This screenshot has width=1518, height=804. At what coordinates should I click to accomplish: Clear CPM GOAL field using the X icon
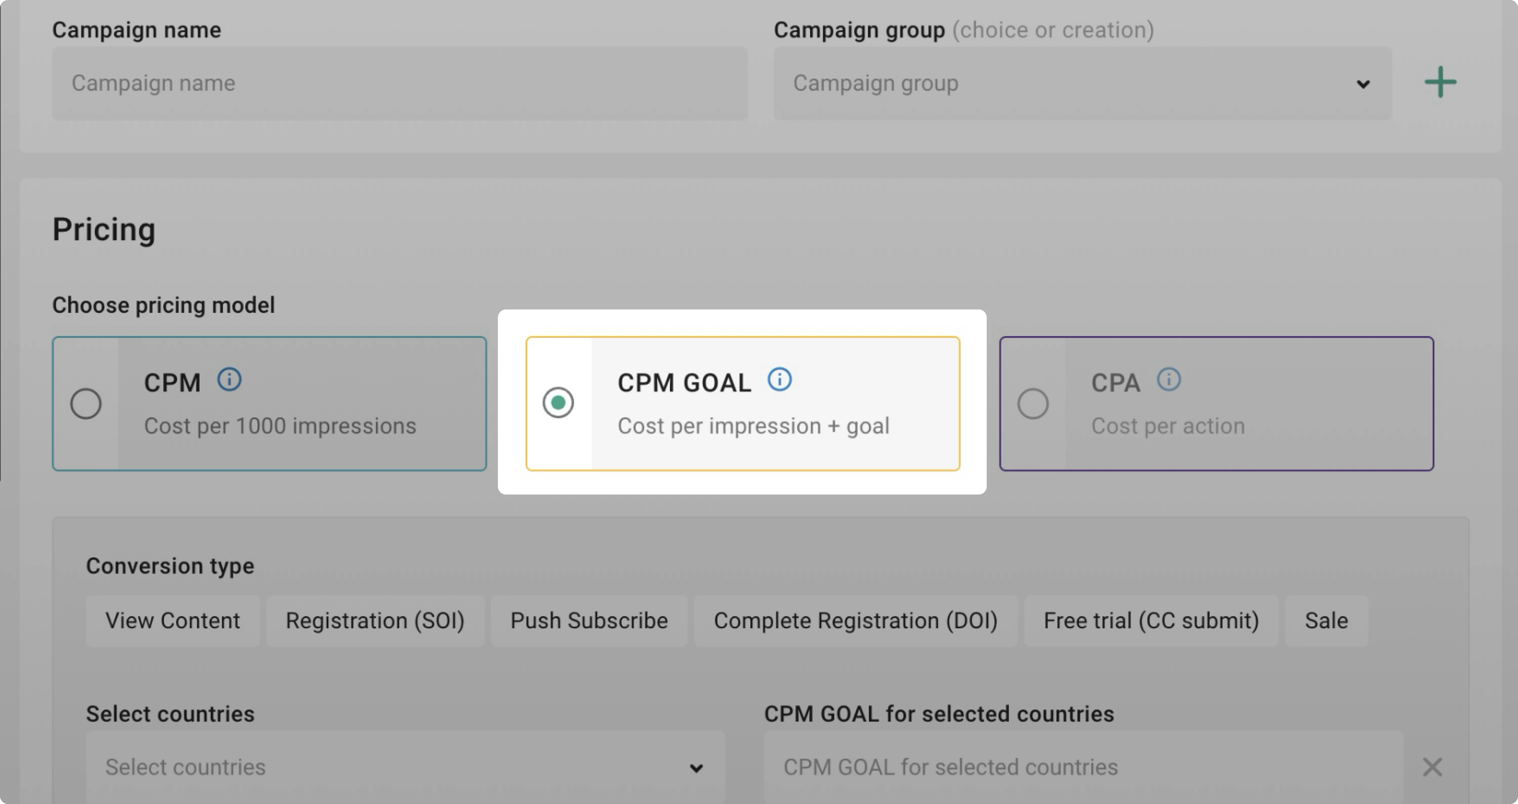click(x=1432, y=767)
